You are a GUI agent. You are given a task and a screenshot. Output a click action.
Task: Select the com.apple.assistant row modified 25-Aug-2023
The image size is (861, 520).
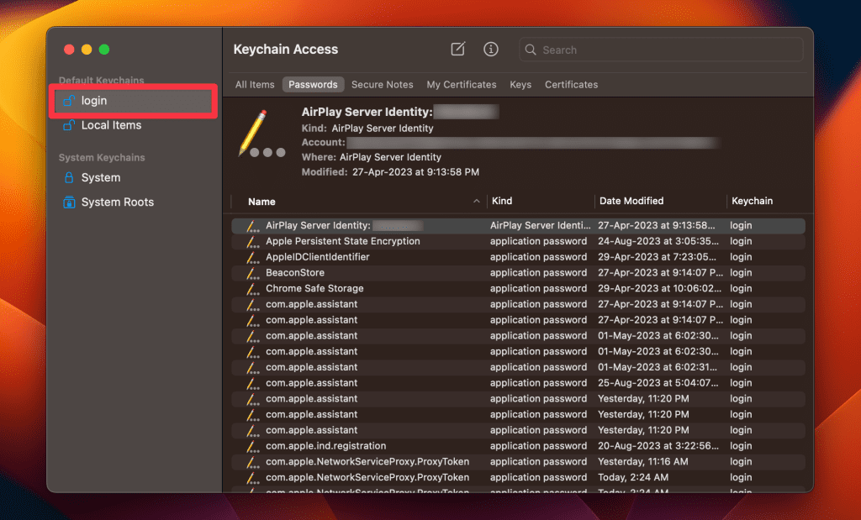coord(518,383)
